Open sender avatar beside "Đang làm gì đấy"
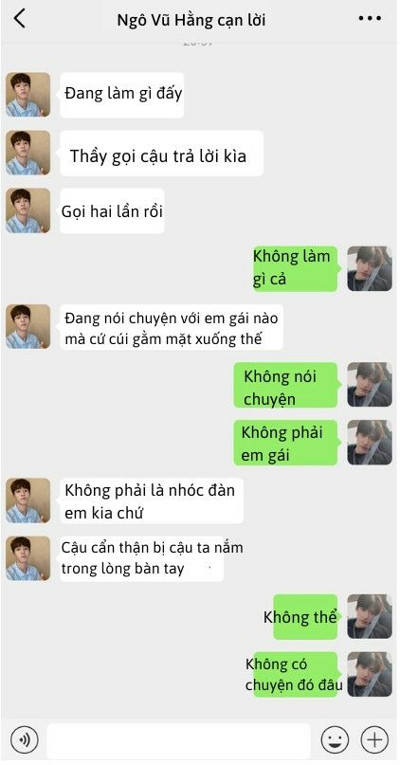Image resolution: width=400 pixels, height=765 pixels. pyautogui.click(x=27, y=95)
